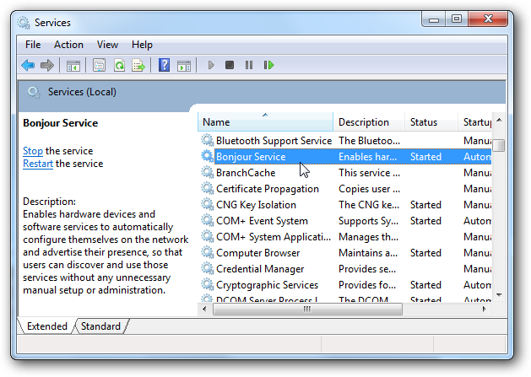Toggle the console tree pane icon
This screenshot has width=531, height=377.
click(x=73, y=65)
